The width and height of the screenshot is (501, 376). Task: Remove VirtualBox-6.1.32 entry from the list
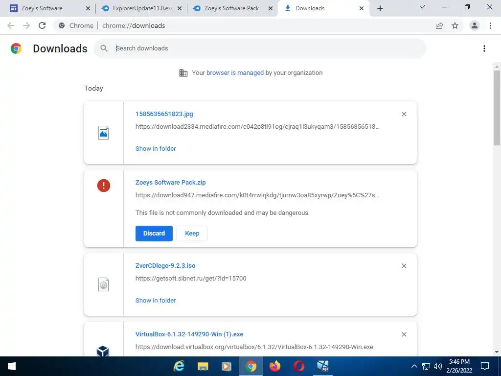tap(404, 334)
